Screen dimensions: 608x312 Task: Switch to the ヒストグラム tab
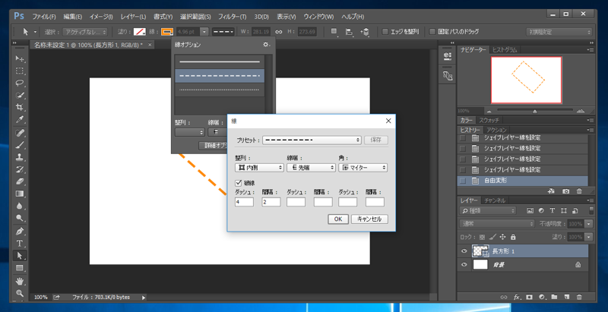(505, 49)
